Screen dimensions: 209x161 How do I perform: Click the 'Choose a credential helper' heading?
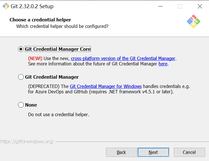pos(40,20)
